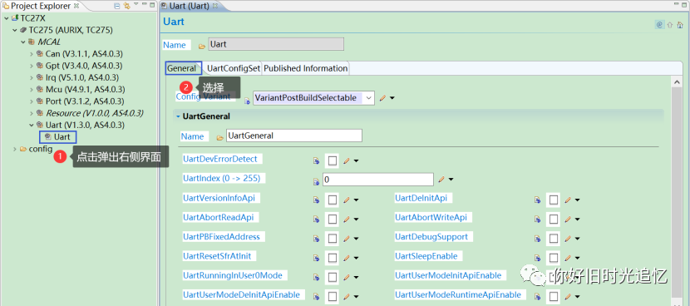Screen dimensions: 690x306
Task: Click the vertical scrollbar of the General page
Action: click(x=678, y=191)
